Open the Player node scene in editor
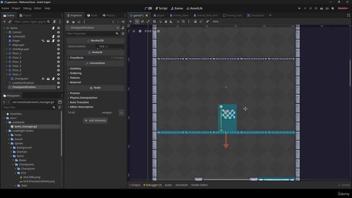The image size is (352, 198). [x=48, y=41]
